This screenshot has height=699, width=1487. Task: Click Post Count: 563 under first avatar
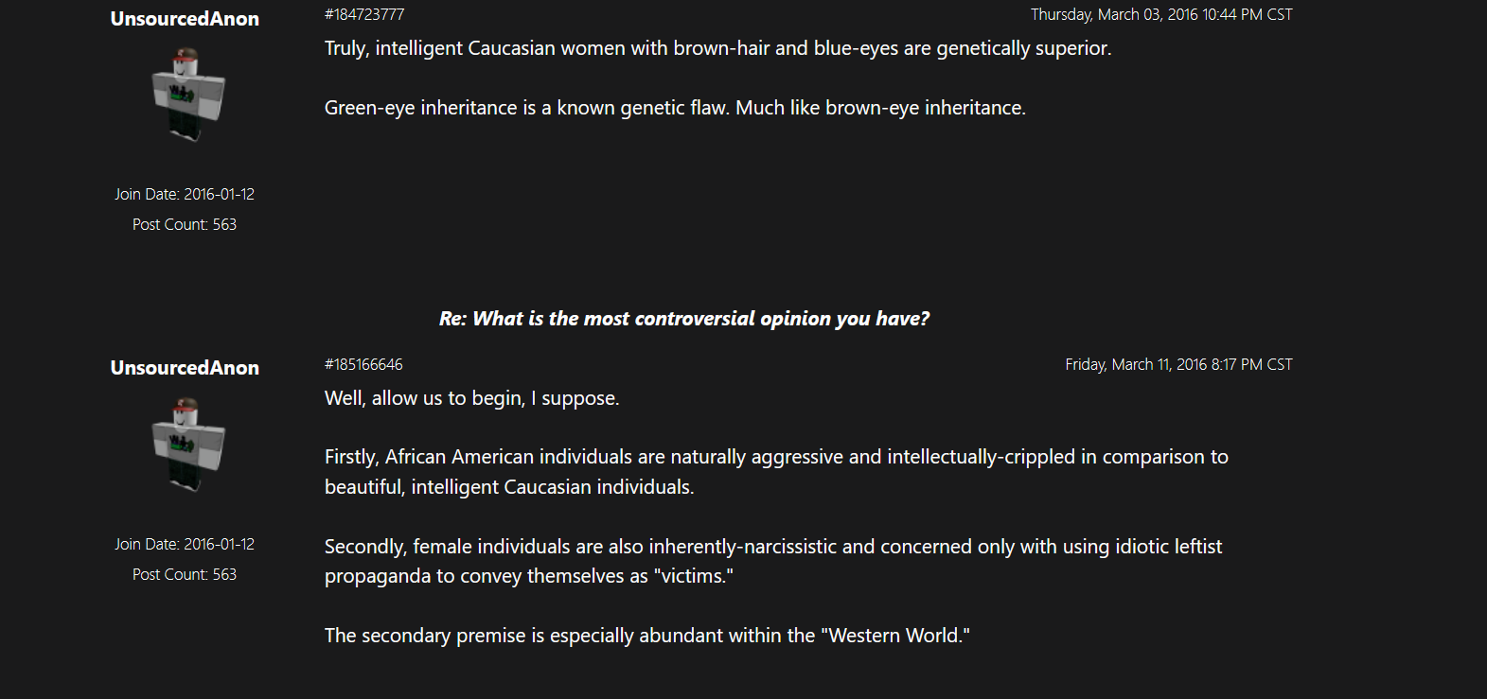point(185,225)
